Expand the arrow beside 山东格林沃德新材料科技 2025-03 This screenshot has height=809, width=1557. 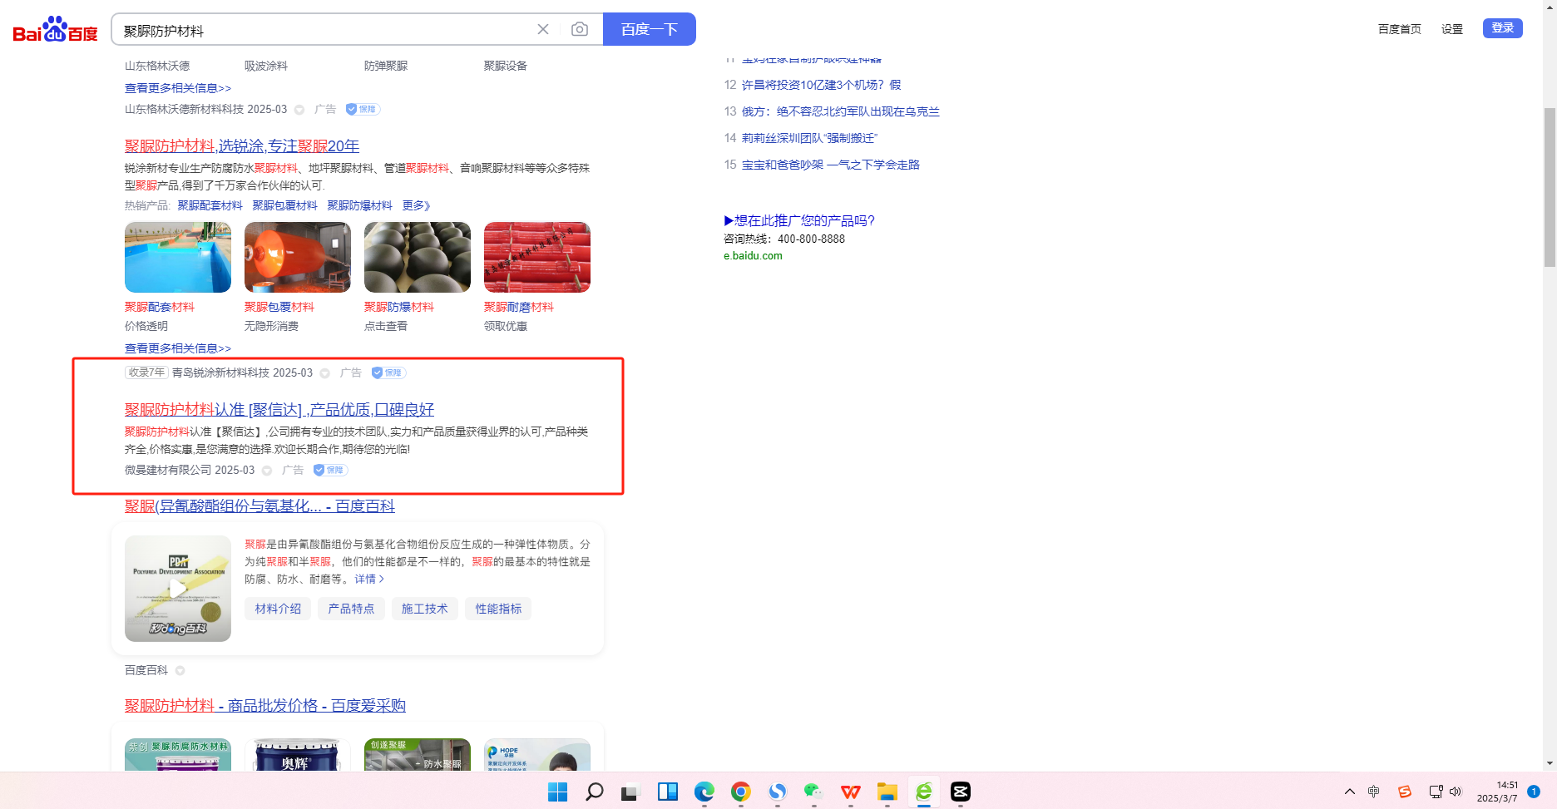299,110
